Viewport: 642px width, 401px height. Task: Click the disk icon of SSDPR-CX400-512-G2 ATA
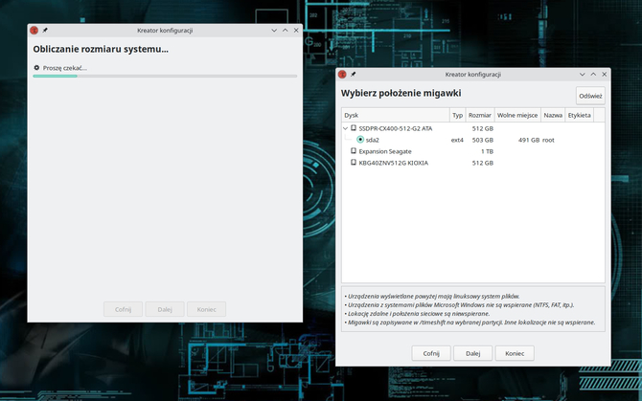click(x=354, y=128)
